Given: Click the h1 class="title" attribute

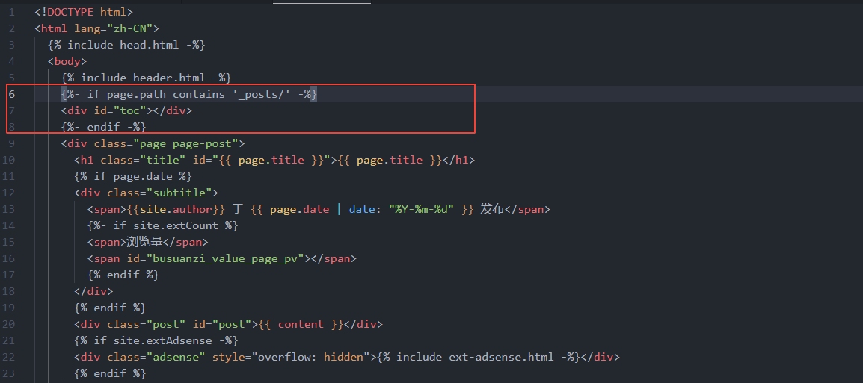Looking at the screenshot, I should click(143, 161).
